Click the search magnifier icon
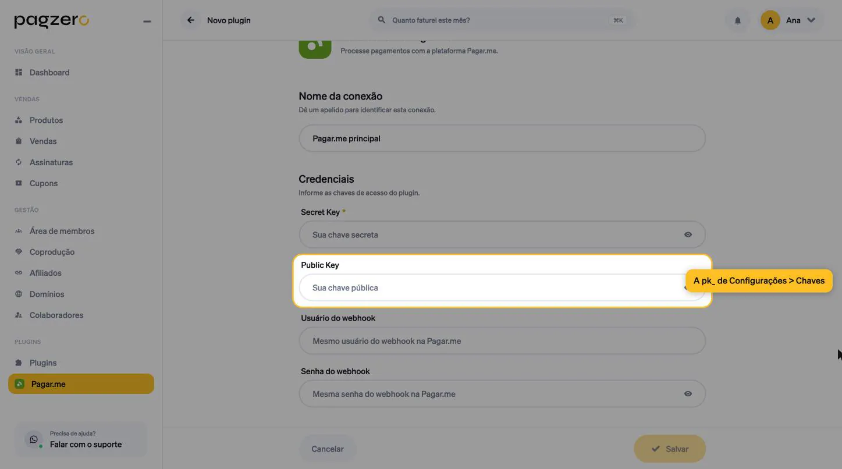Image resolution: width=842 pixels, height=469 pixels. pyautogui.click(x=382, y=20)
